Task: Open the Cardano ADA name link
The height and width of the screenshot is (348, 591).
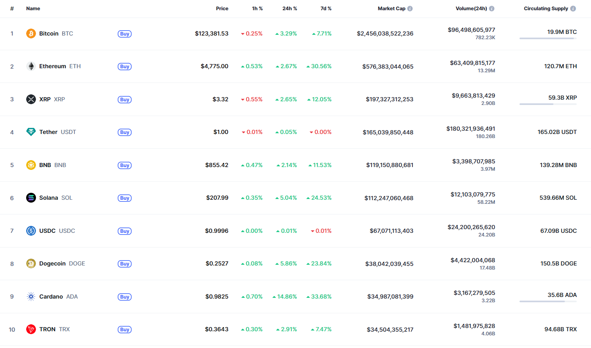Action: click(x=58, y=297)
